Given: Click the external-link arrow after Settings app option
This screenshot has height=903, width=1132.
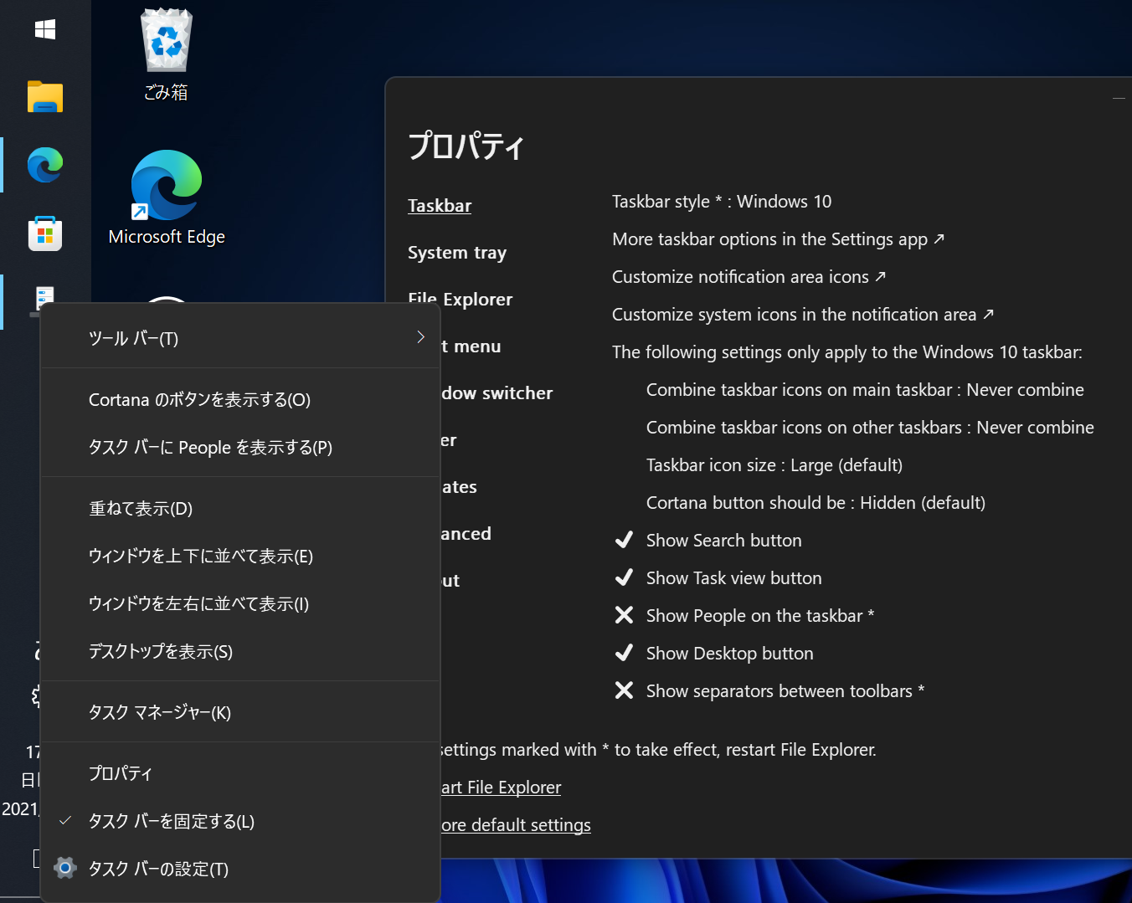Looking at the screenshot, I should 939,239.
